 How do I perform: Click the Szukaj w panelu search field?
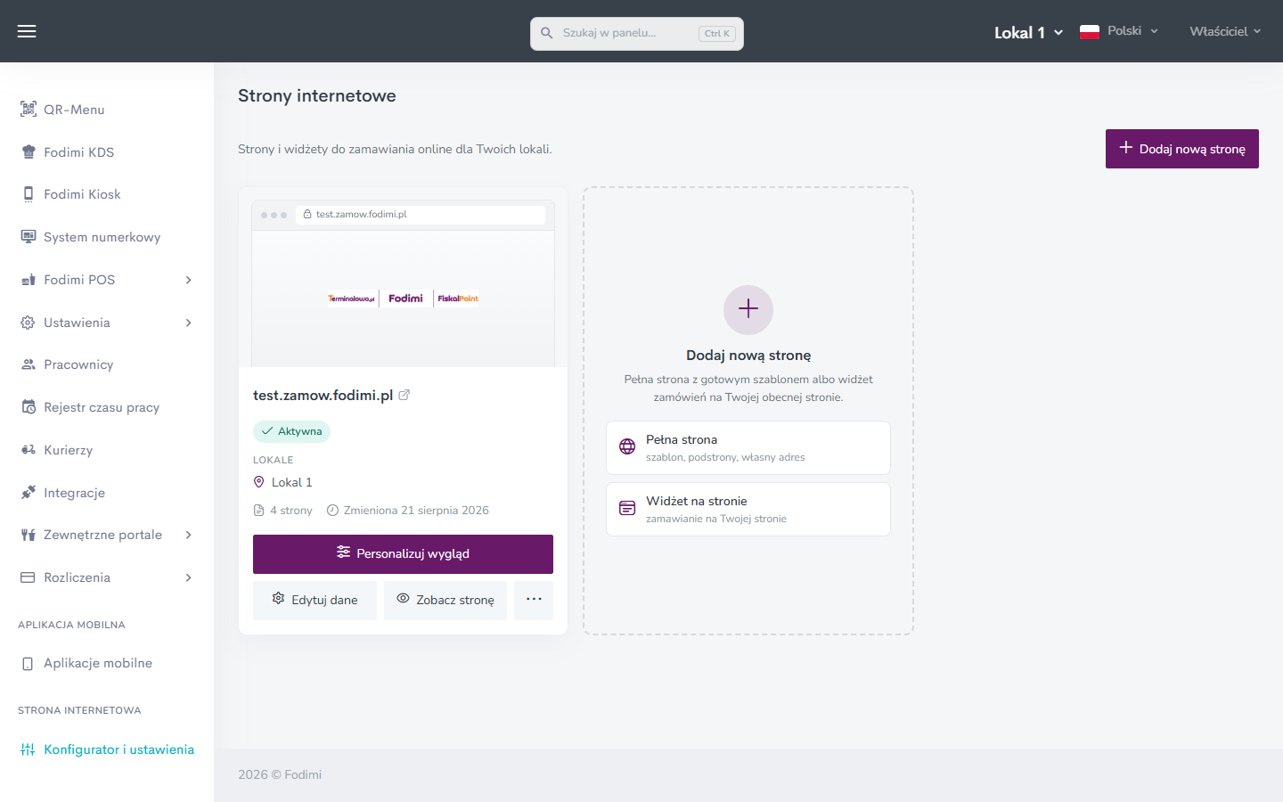coord(637,34)
